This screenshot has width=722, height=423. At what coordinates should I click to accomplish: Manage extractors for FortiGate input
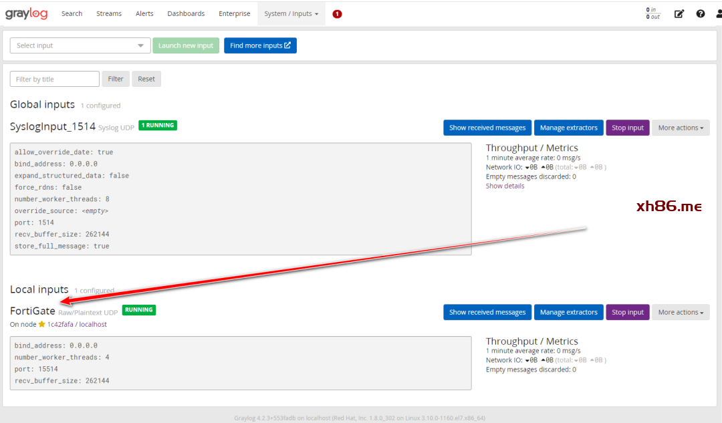coord(569,312)
